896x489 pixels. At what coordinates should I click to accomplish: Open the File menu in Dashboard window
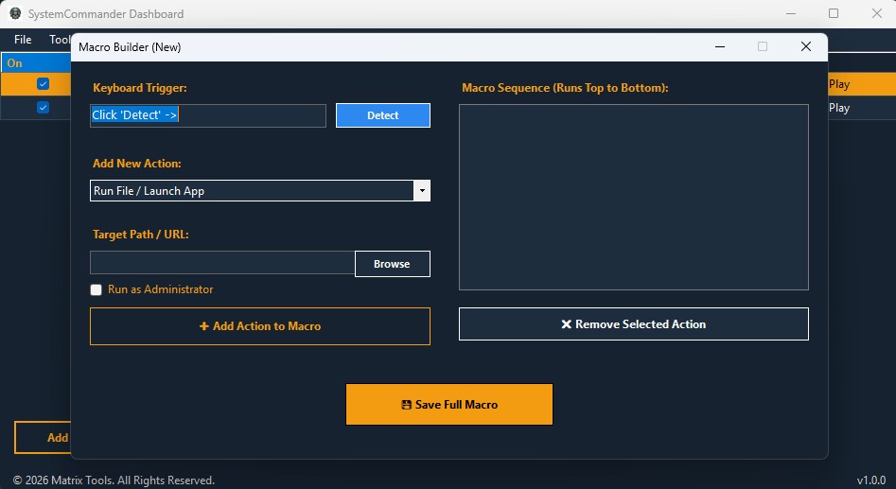pos(23,40)
